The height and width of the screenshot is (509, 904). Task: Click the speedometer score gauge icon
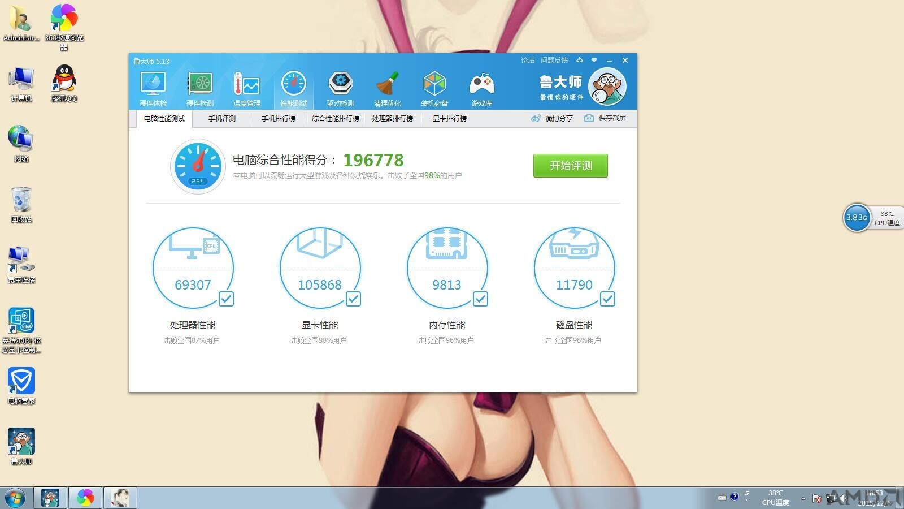[x=198, y=166]
